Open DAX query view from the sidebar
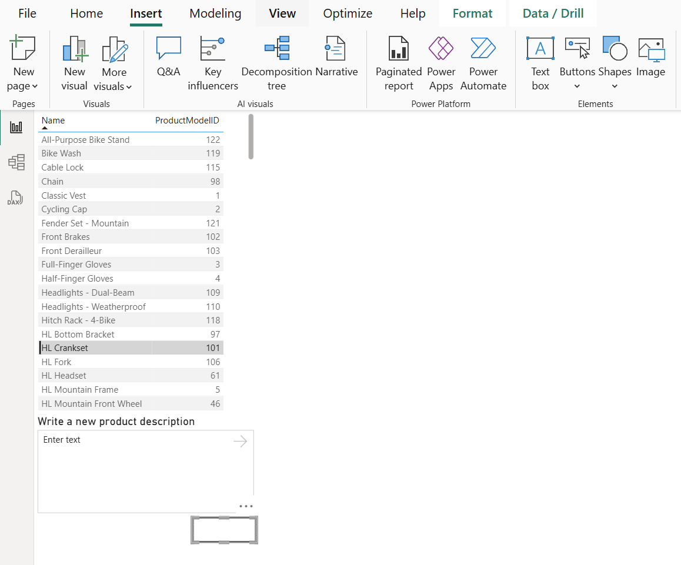The width and height of the screenshot is (681, 565). pyautogui.click(x=16, y=198)
